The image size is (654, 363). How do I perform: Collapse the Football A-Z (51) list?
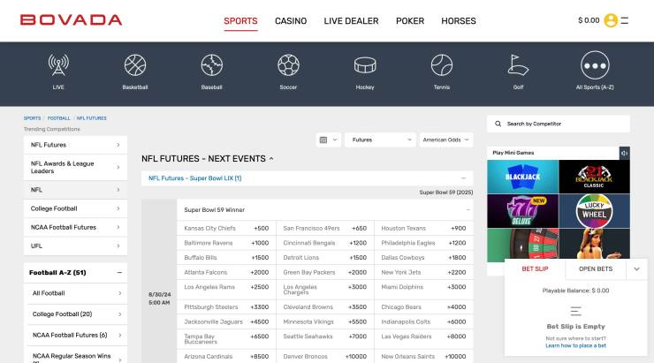click(119, 273)
